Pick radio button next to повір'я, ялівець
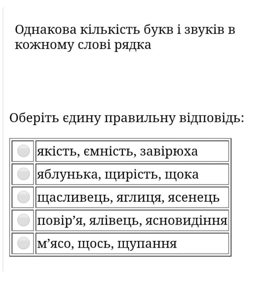The width and height of the screenshot is (275, 283). click(x=23, y=220)
